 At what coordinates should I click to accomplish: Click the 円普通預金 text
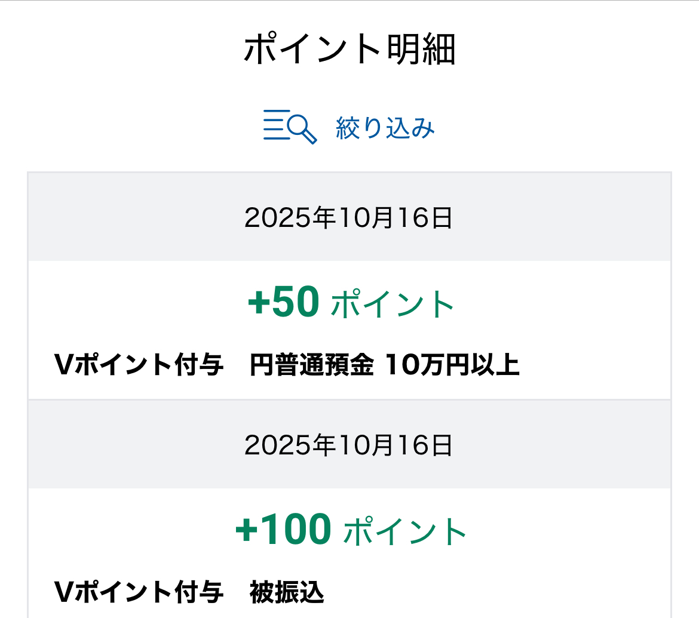(312, 365)
